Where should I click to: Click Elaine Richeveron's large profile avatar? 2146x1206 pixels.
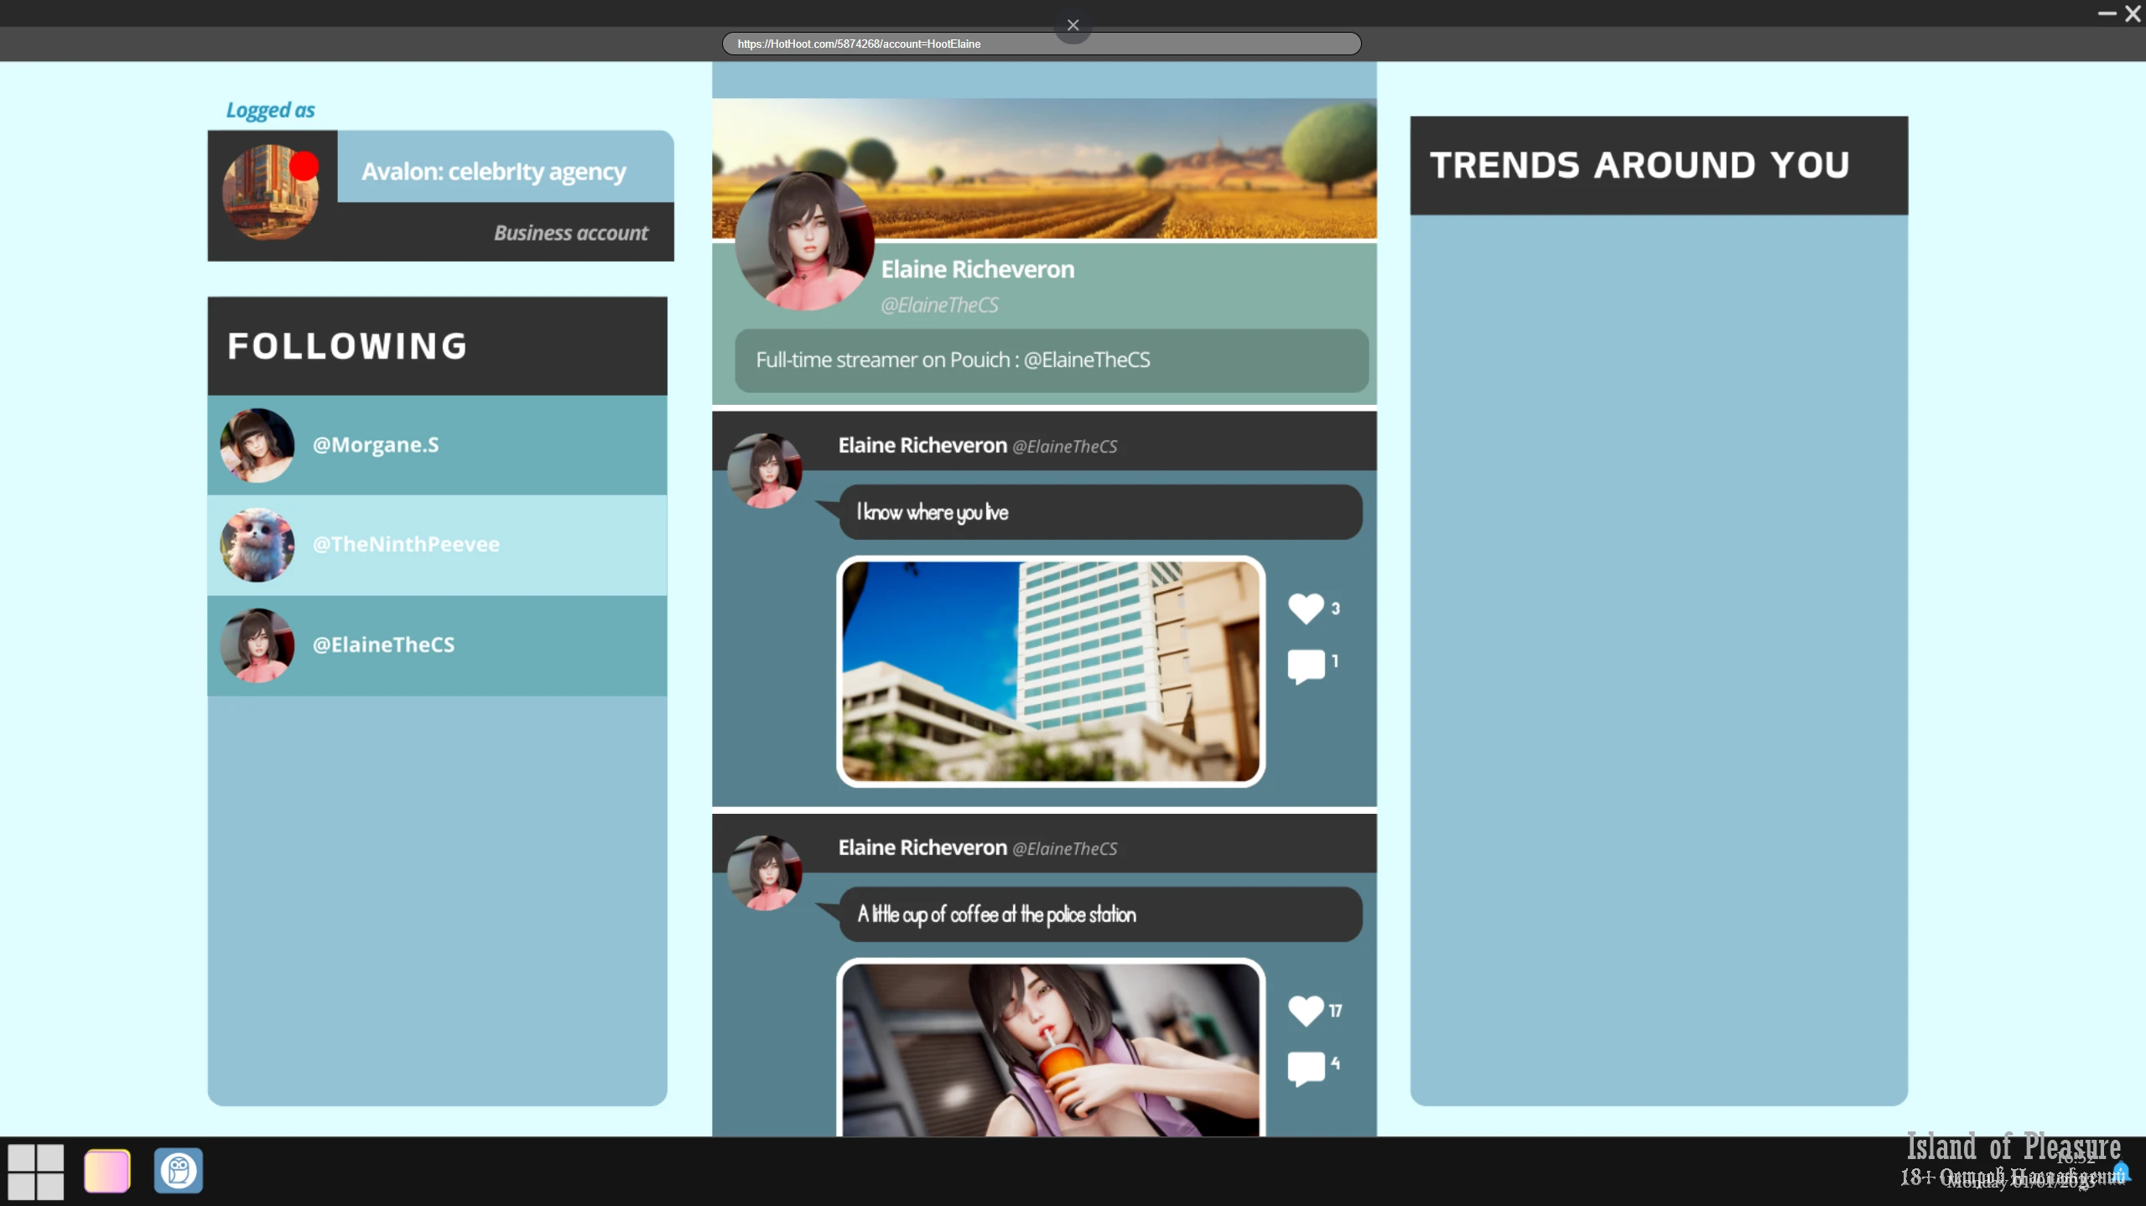click(x=803, y=241)
